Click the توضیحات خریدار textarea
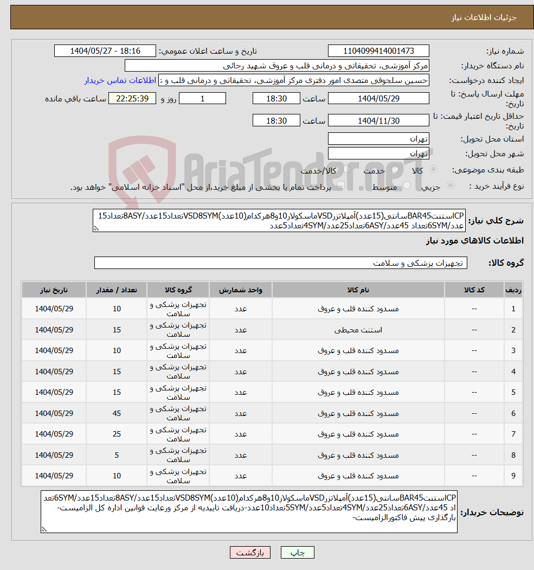Screen dimensions: 534x570 click(249, 511)
